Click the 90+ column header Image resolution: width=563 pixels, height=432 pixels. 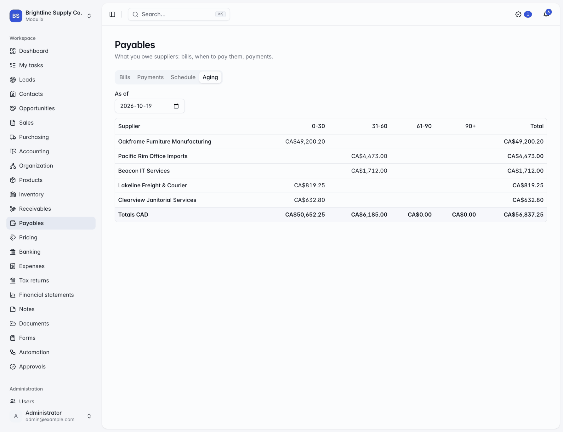pos(470,126)
